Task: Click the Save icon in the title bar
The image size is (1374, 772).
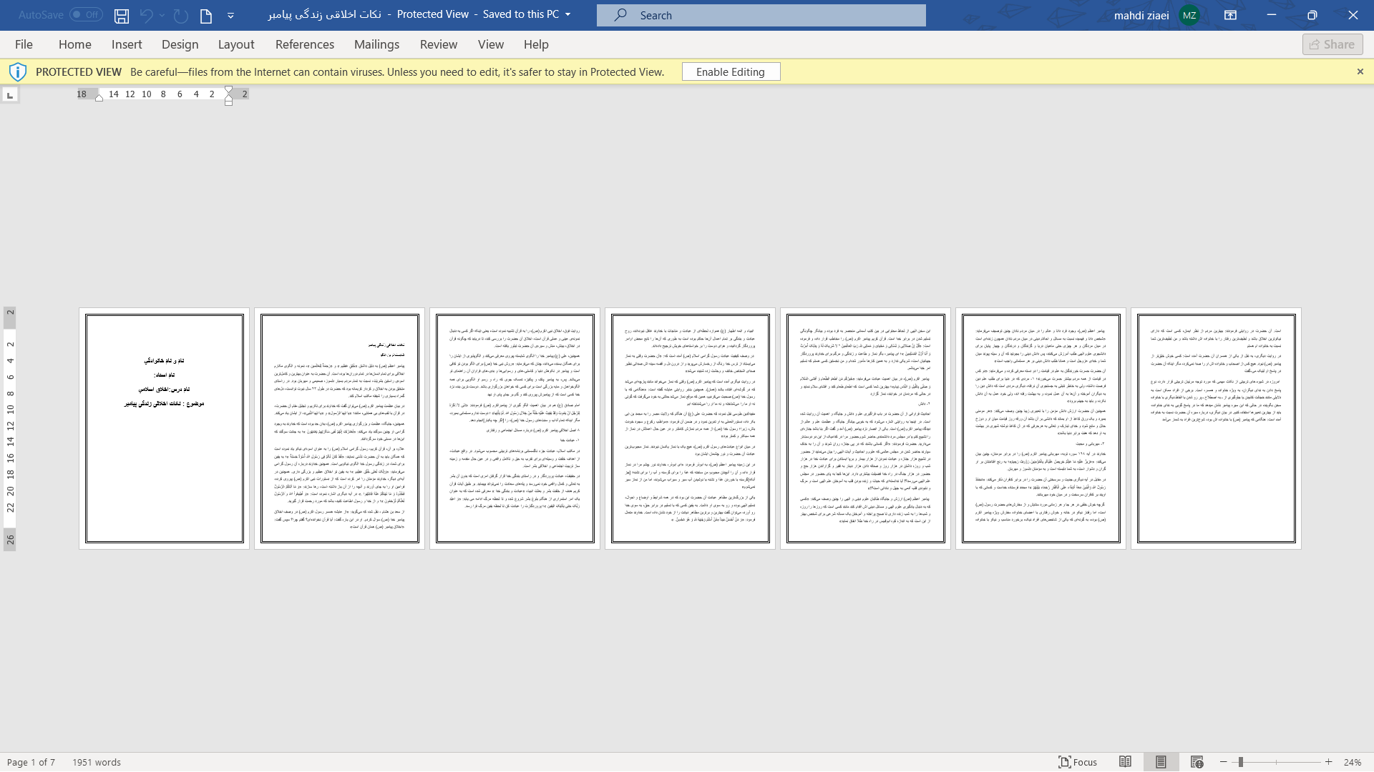Action: coord(122,15)
